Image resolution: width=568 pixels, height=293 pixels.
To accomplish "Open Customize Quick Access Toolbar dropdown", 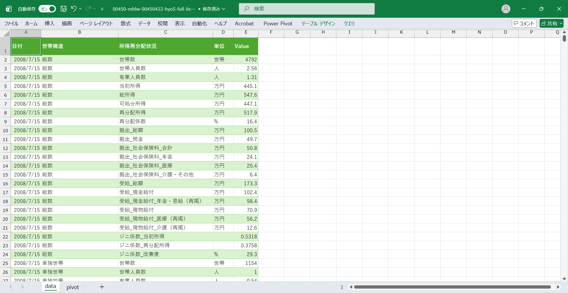I will pyautogui.click(x=102, y=9).
